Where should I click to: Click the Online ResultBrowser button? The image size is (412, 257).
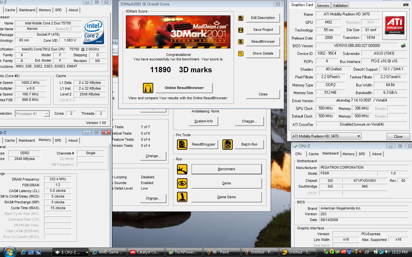coord(184,88)
